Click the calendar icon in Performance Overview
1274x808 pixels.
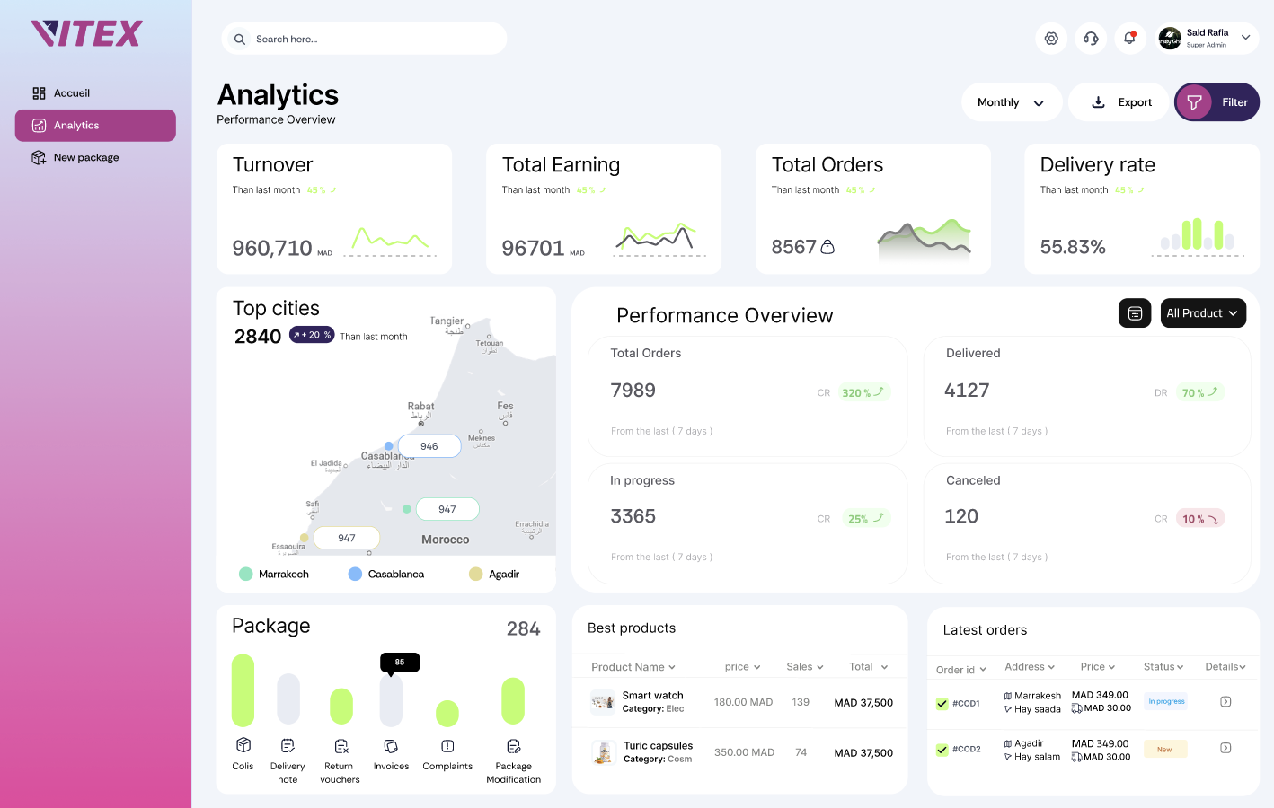click(x=1135, y=312)
